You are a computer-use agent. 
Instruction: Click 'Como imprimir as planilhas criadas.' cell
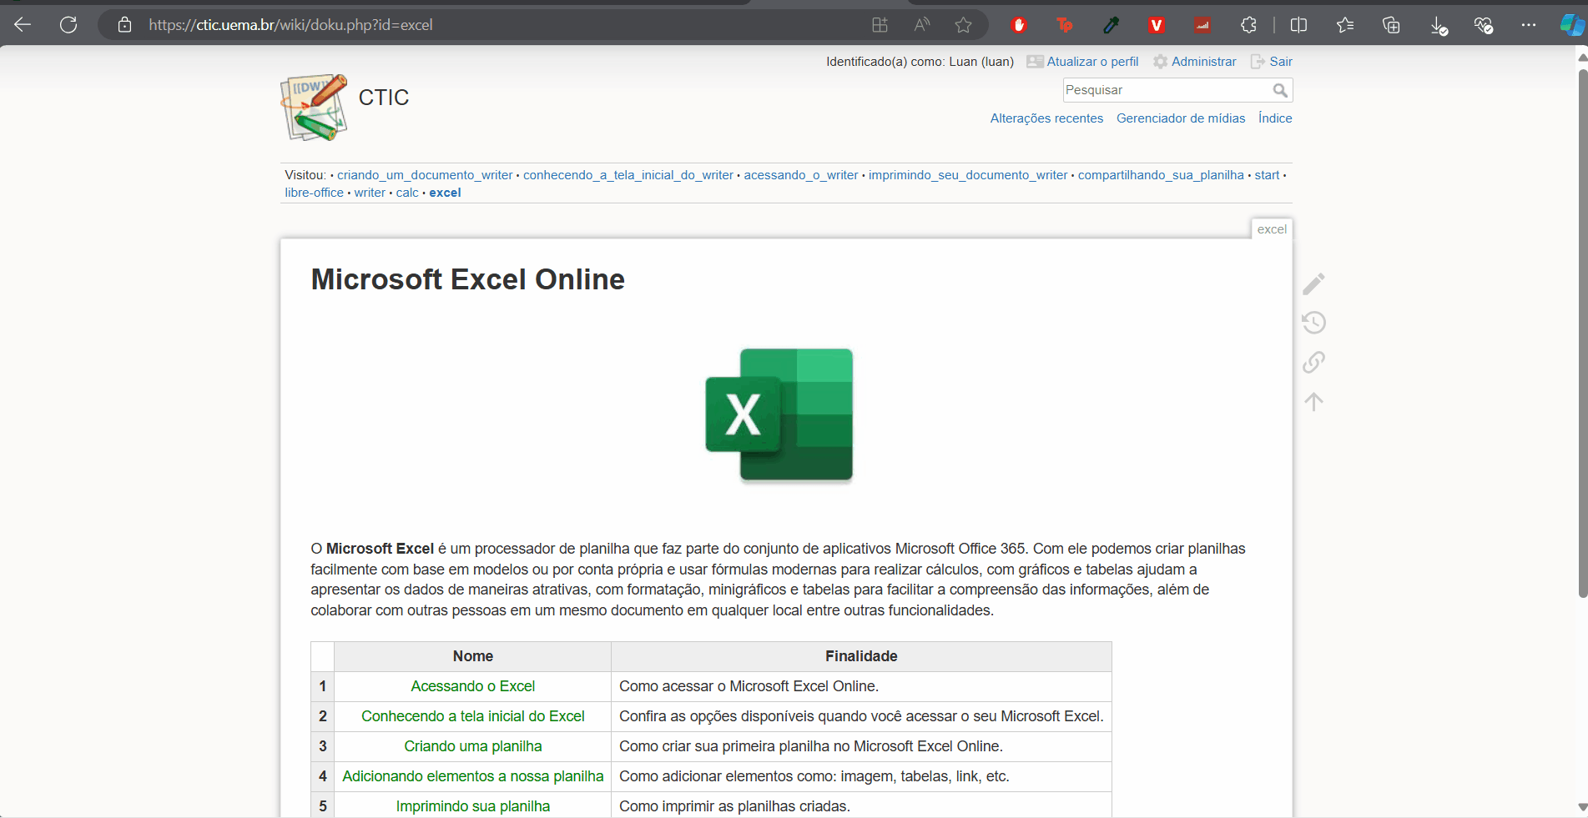click(861, 805)
